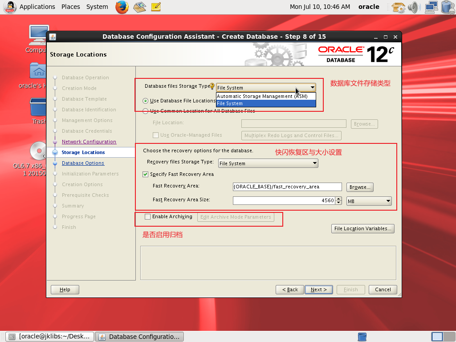Open the Recovery files Storage Type dropdown
Image resolution: width=456 pixels, height=342 pixels.
pyautogui.click(x=268, y=163)
